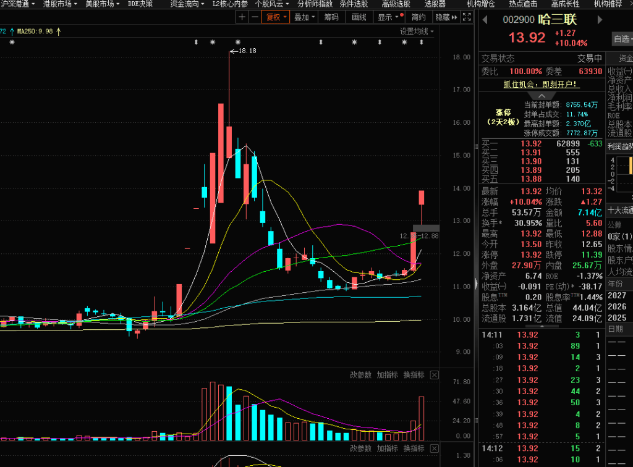Open the 高级选股 menu item
The height and width of the screenshot is (467, 633).
(x=396, y=4)
